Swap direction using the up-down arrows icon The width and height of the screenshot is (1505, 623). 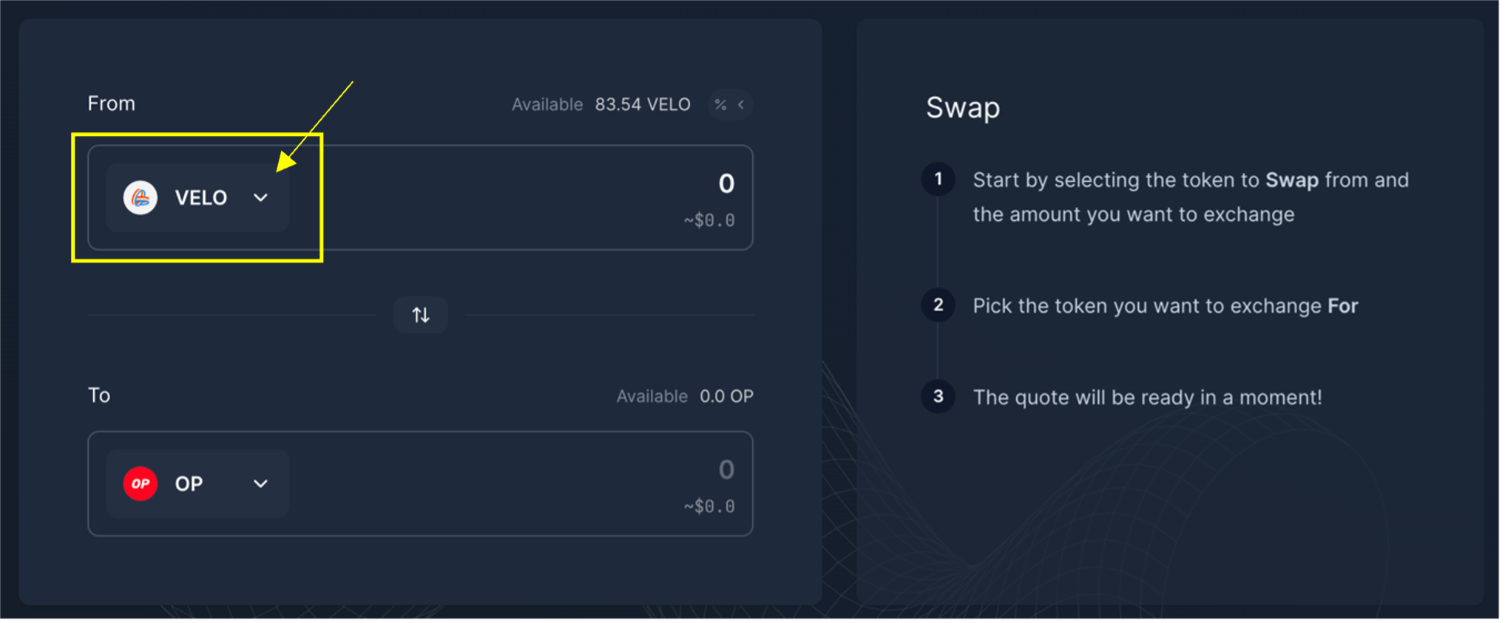[422, 316]
